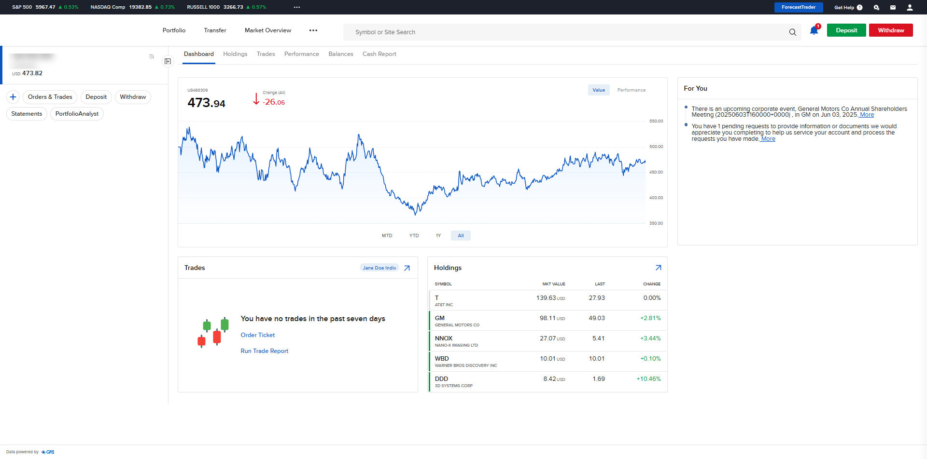Open the Run Trade Report link

pyautogui.click(x=264, y=351)
